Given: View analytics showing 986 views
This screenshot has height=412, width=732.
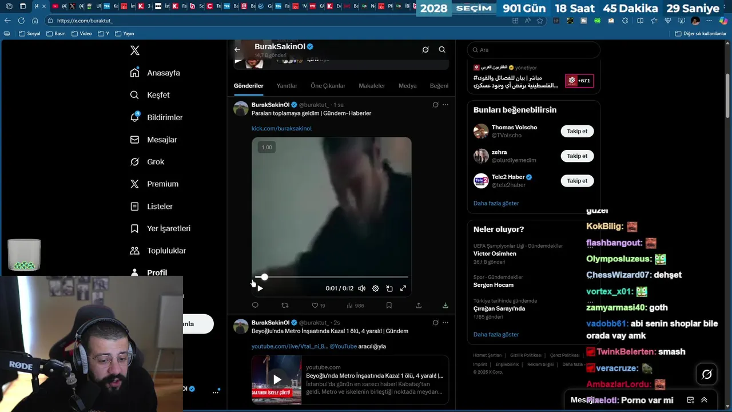Looking at the screenshot, I should pyautogui.click(x=355, y=306).
